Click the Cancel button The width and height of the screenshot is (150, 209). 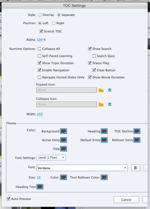(x=126, y=200)
